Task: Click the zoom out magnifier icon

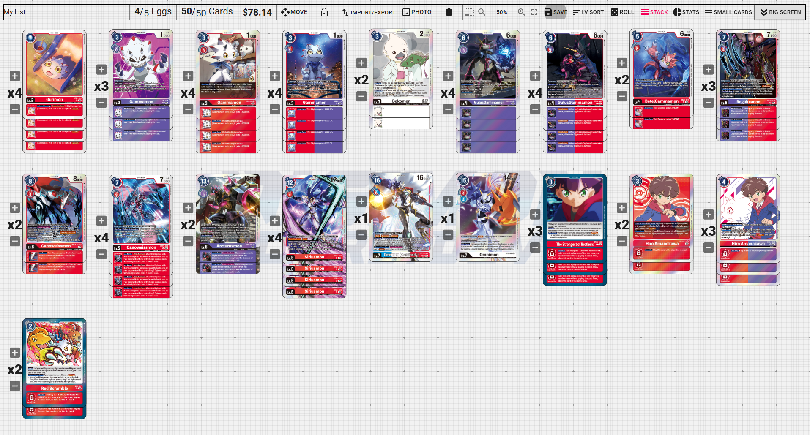Action: [482, 12]
